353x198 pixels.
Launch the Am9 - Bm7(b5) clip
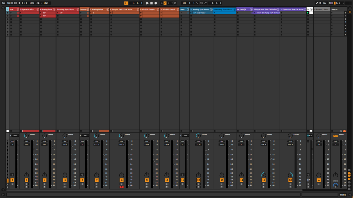pos(255,13)
